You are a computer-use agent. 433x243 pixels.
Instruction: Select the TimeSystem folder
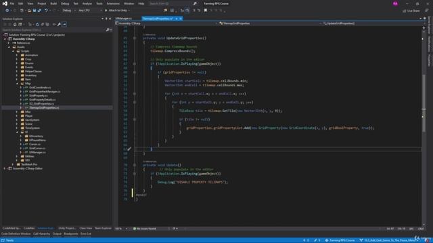[32, 128]
